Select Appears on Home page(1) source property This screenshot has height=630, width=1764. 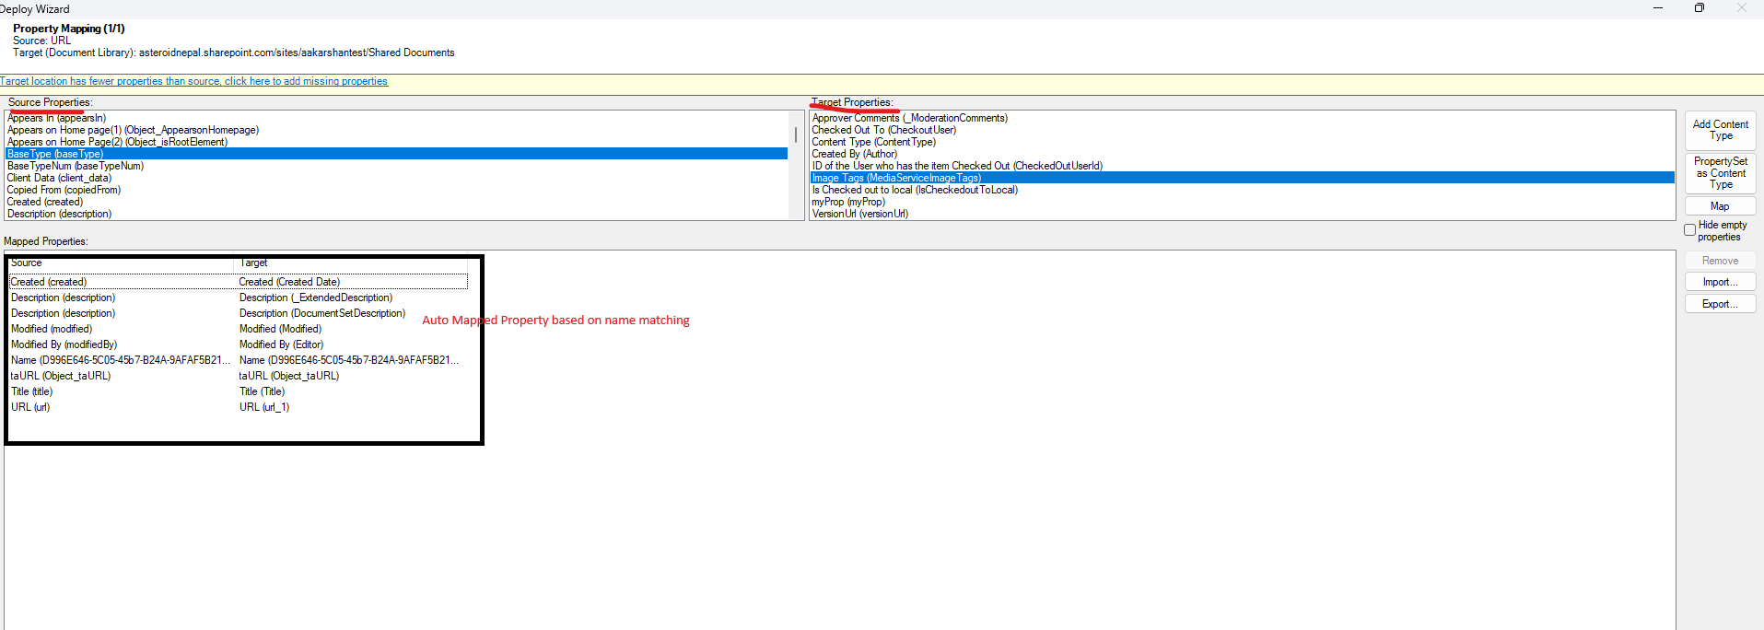[x=396, y=130]
